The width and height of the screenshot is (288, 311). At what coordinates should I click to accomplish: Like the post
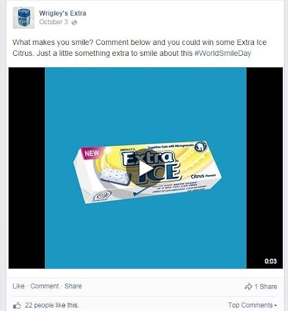[x=18, y=286]
